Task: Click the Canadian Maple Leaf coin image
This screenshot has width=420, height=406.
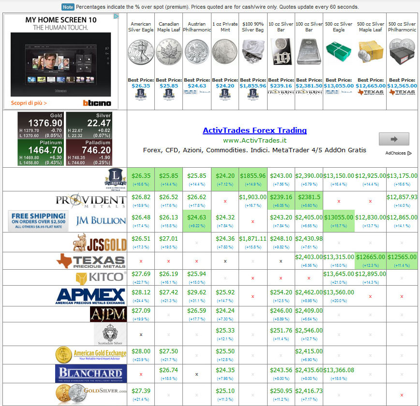Action: pos(169,52)
